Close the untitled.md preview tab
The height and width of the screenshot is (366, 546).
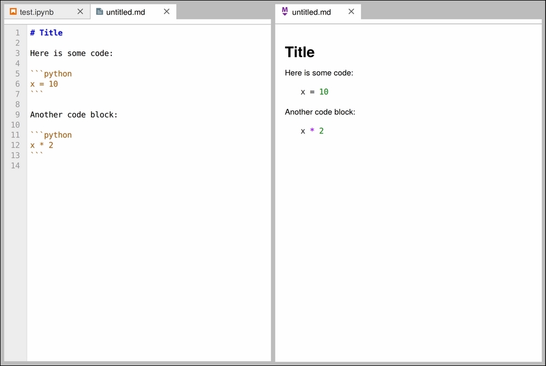coord(351,12)
